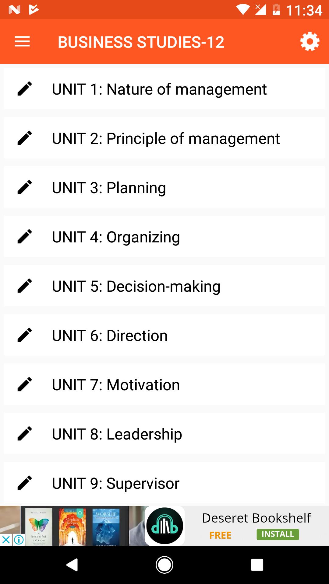Open UNIT 2: Principle of management
The width and height of the screenshot is (329, 584).
point(166,139)
